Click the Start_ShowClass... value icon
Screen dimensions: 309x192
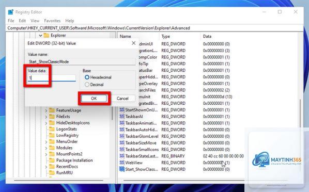pyautogui.click(x=122, y=169)
